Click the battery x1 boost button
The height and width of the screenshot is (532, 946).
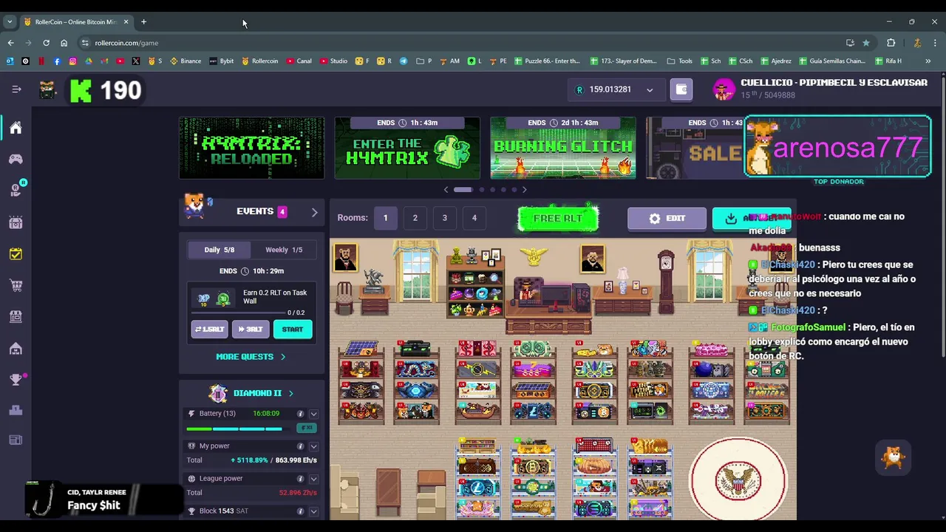coord(306,428)
